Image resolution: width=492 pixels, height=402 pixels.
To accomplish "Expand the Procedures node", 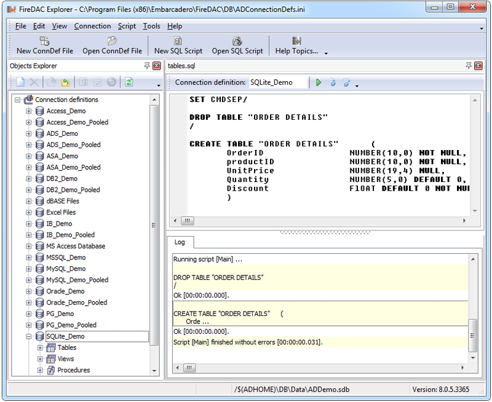I will pos(40,370).
